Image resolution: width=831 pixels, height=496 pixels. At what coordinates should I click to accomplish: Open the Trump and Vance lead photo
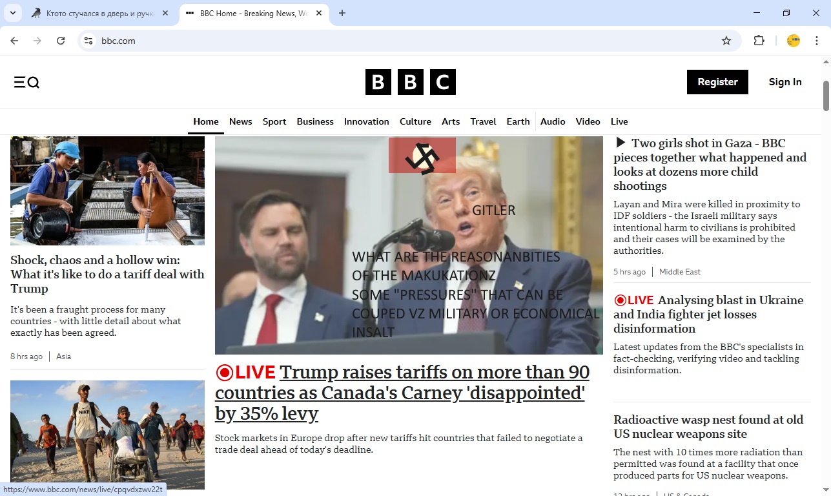tap(409, 245)
